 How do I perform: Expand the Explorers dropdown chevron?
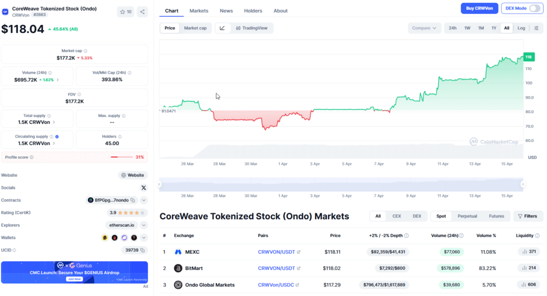144,225
